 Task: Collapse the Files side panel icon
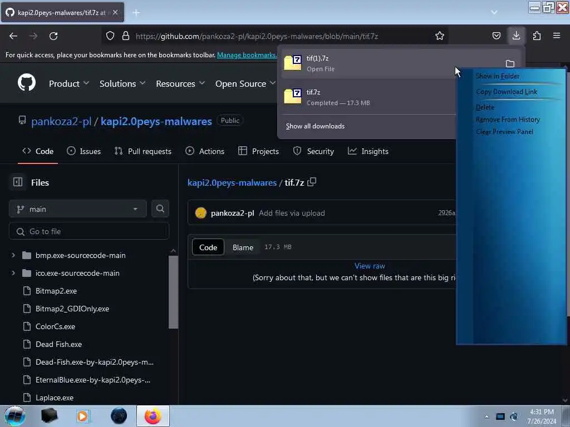click(x=18, y=182)
